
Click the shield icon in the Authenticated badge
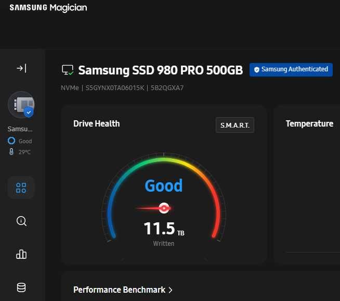coord(257,70)
